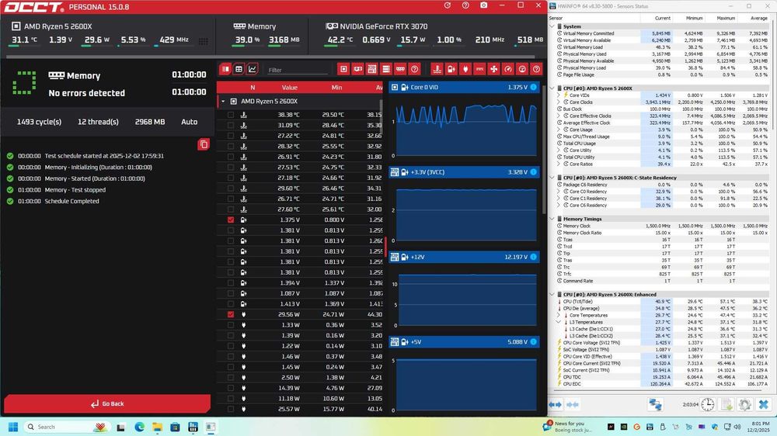Filter sensors by memory module icon
Viewport: 777px width, 436px height.
pos(400,69)
